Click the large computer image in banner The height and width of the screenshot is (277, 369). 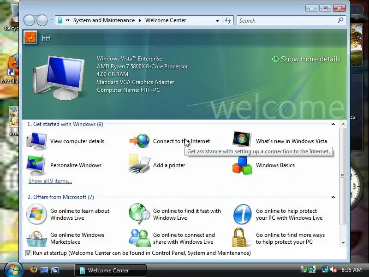59,78
